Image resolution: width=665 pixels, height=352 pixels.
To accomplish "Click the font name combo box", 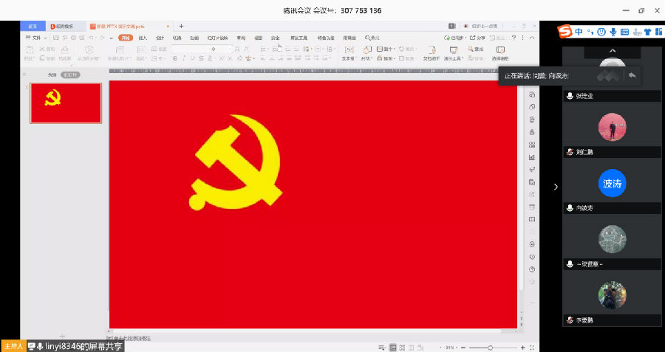I will tap(190, 49).
